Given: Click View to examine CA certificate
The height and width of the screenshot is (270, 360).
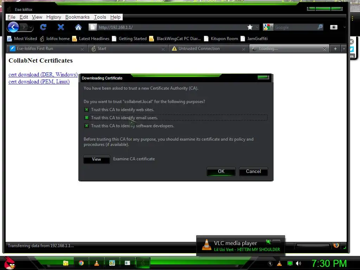Looking at the screenshot, I should (x=96, y=159).
